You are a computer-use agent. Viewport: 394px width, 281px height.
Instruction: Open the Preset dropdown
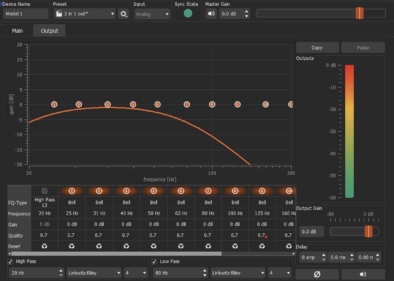coord(85,14)
